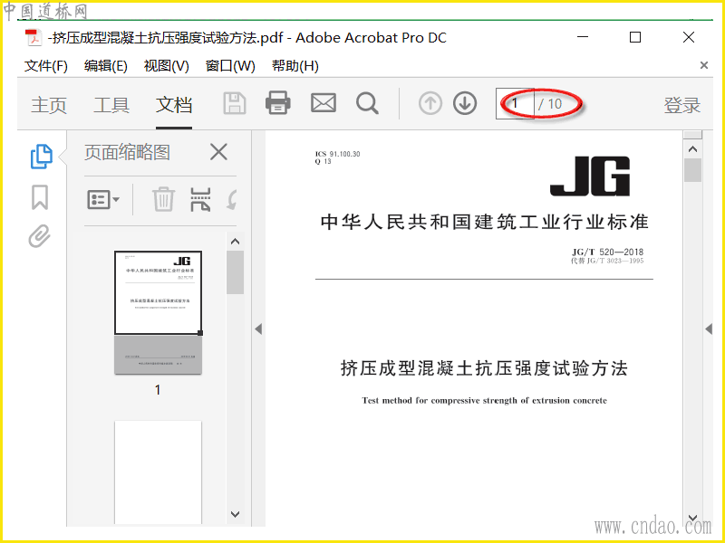
Task: Click thumbnail panel scroll down arrow
Action: coord(235,514)
